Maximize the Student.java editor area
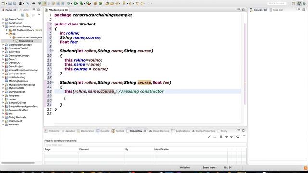The image size is (308, 173). [244, 10]
